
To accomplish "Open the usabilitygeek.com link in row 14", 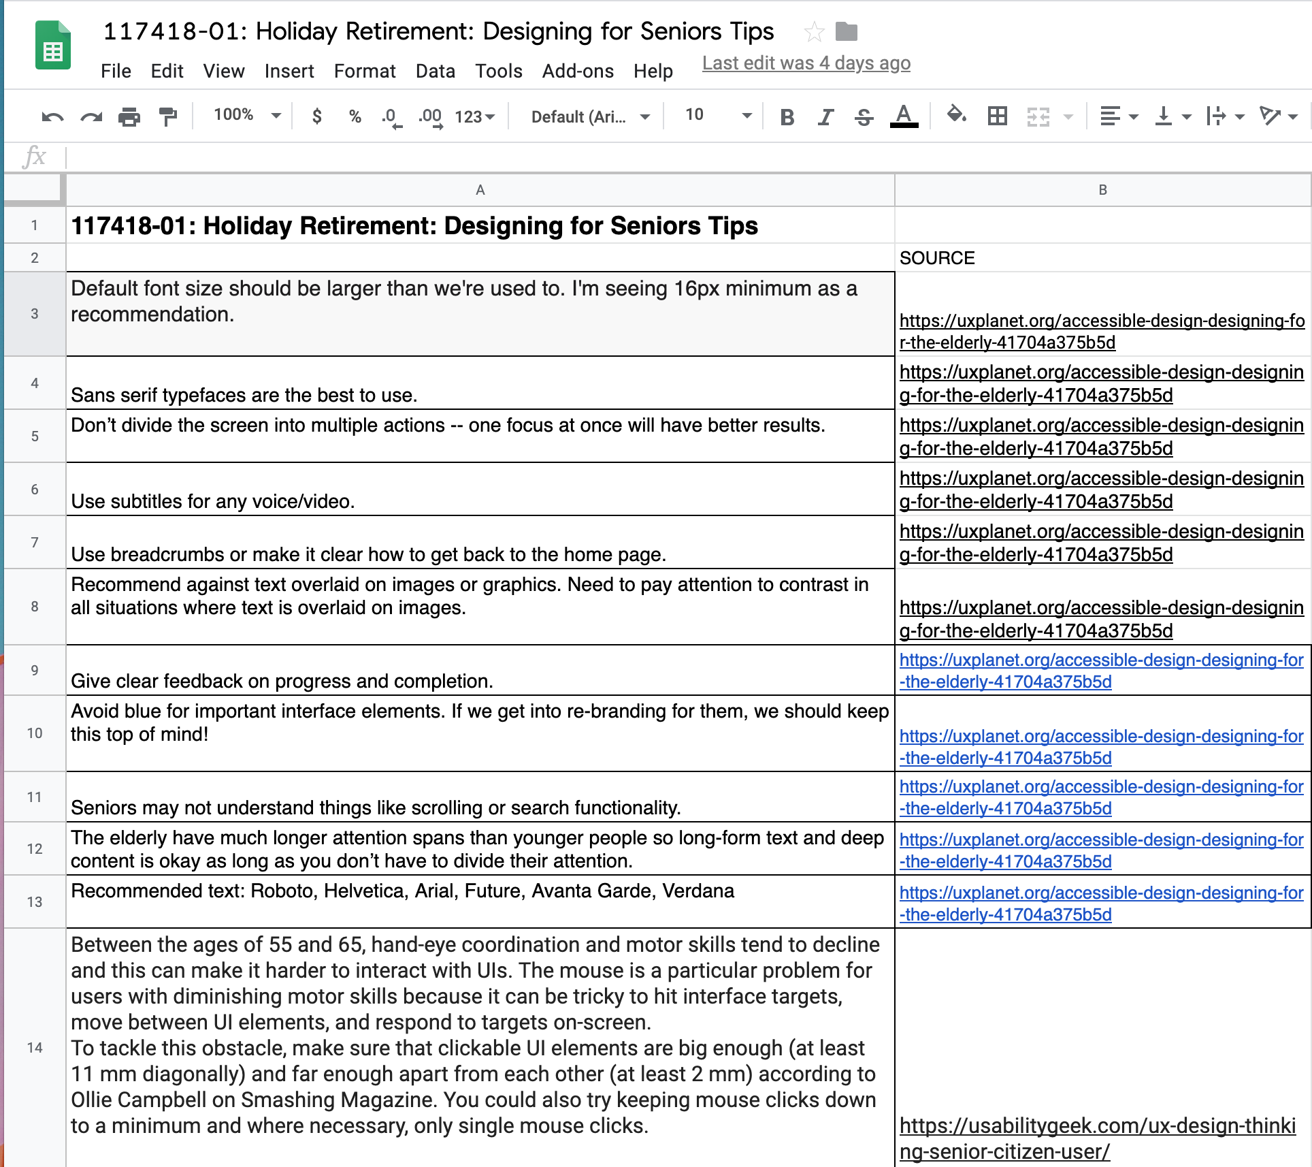I will (x=1098, y=1138).
